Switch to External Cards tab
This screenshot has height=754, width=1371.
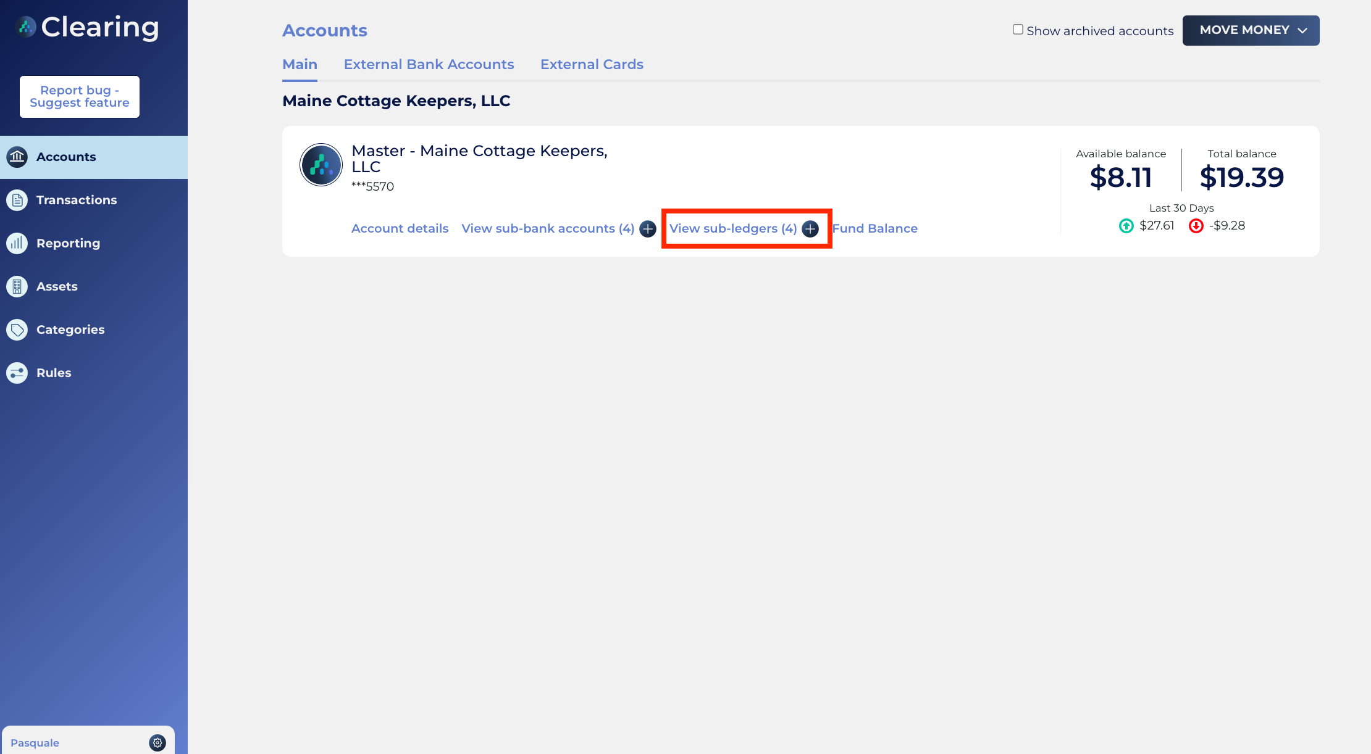(x=592, y=64)
